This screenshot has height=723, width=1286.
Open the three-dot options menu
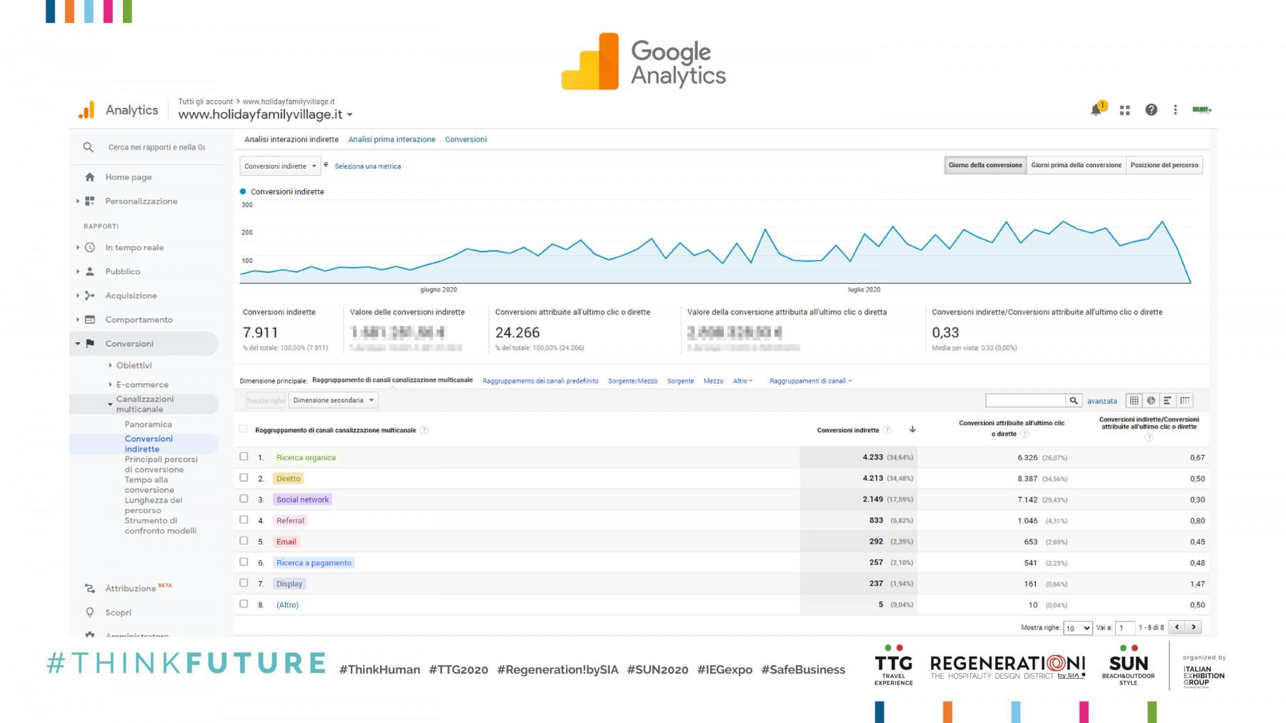pos(1175,110)
